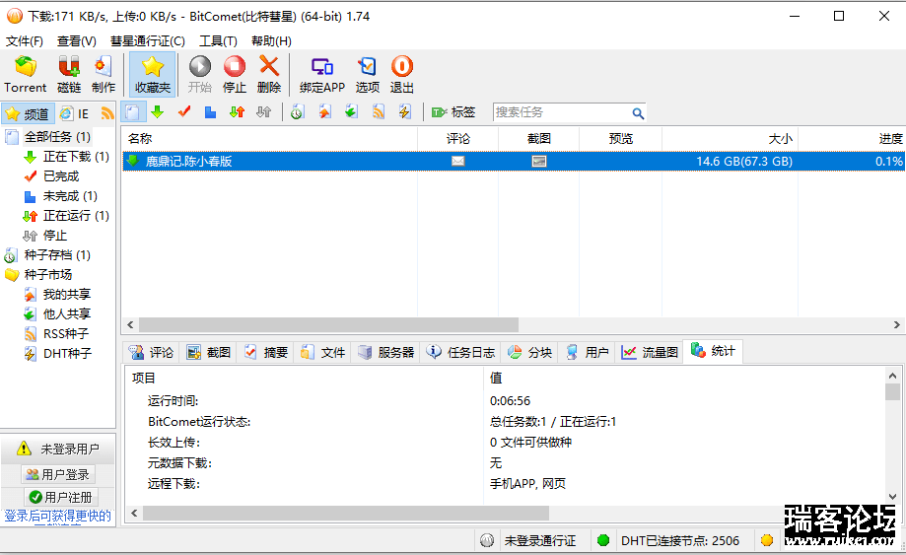Screen dimensions: 906x555
Task: Click the 磁链 magnet link icon
Action: pos(69,75)
